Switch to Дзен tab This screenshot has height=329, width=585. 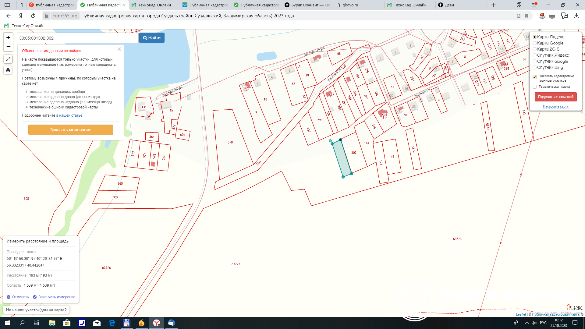461,5
